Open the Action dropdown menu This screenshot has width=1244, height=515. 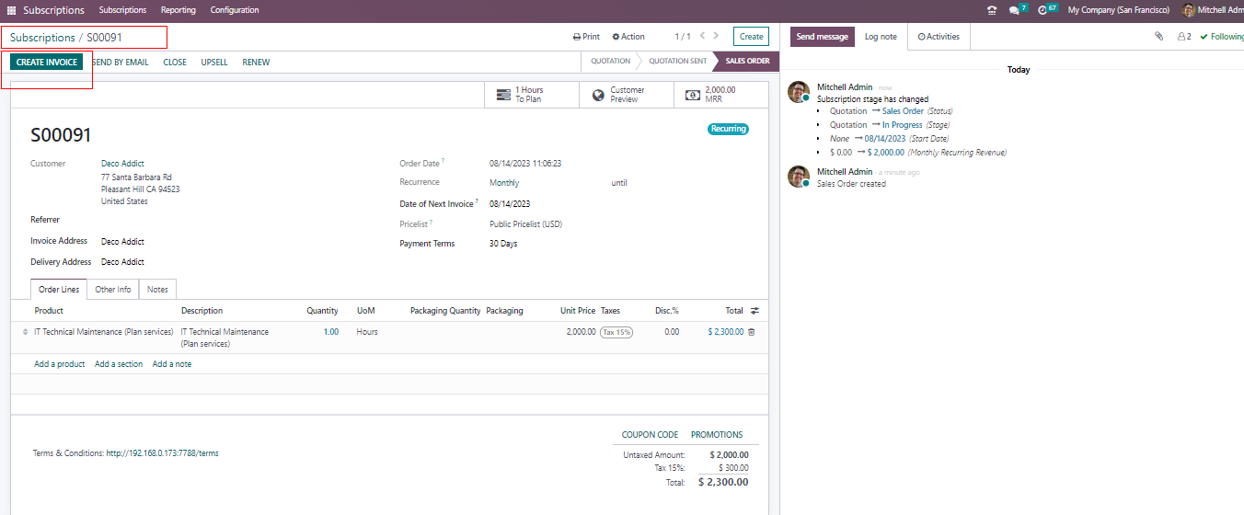tap(628, 37)
